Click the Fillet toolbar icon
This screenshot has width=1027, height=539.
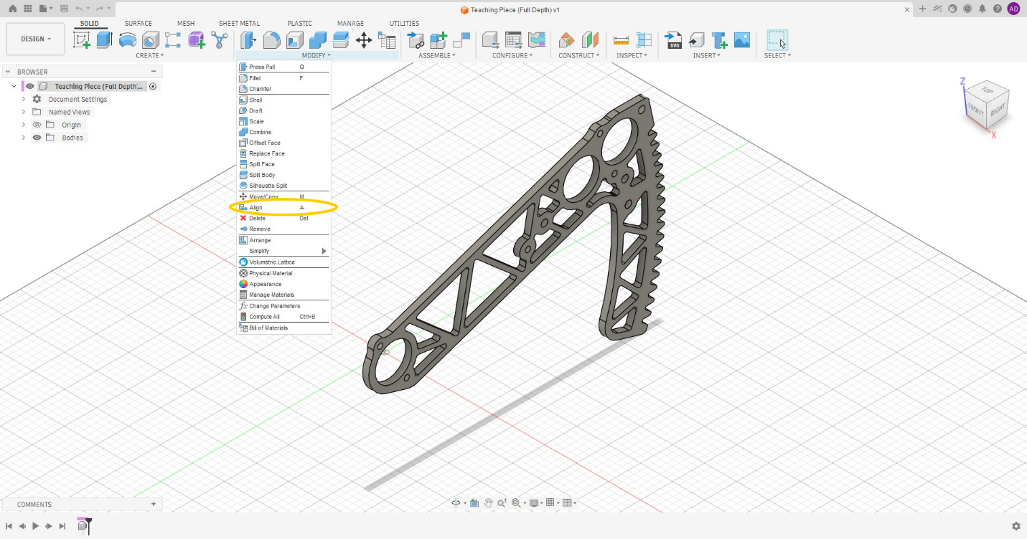272,39
